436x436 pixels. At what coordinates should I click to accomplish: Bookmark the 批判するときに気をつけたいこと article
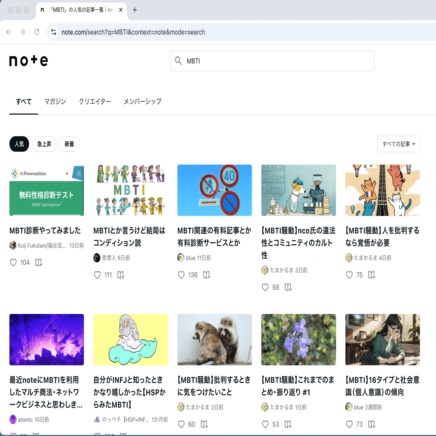tap(204, 424)
